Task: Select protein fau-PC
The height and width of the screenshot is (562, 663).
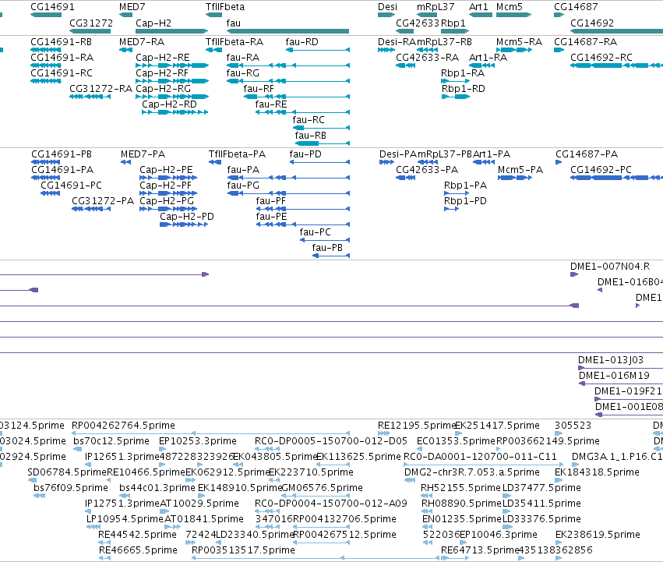Action: [325, 240]
